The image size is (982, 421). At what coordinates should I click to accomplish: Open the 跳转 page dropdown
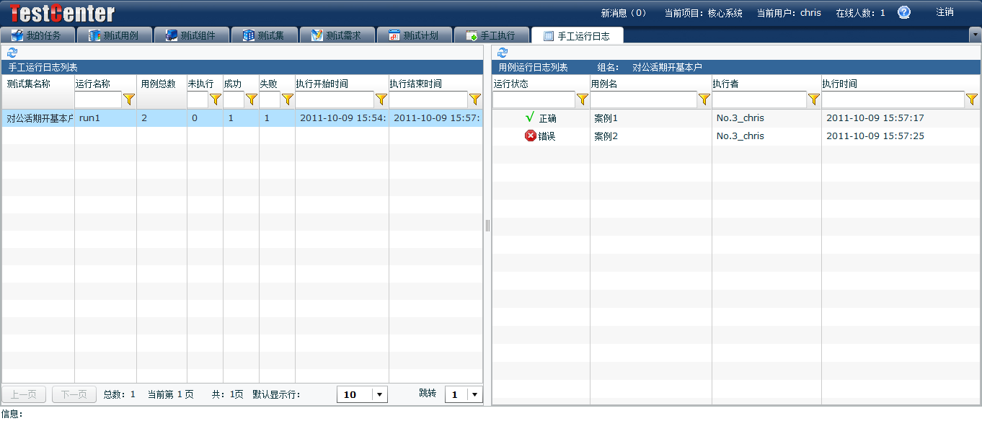click(x=474, y=394)
